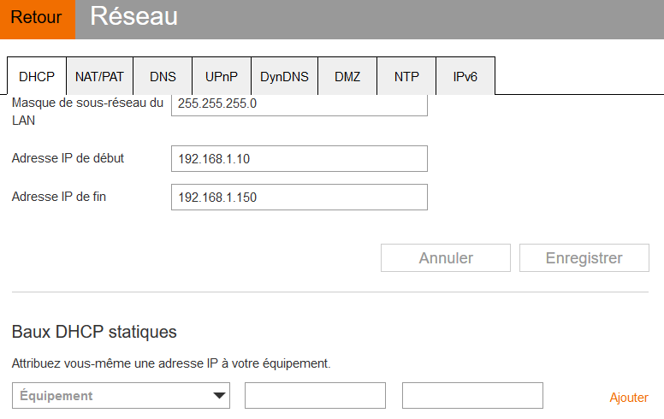
Task: Expand the Équipement dropdown
Action: pos(122,396)
